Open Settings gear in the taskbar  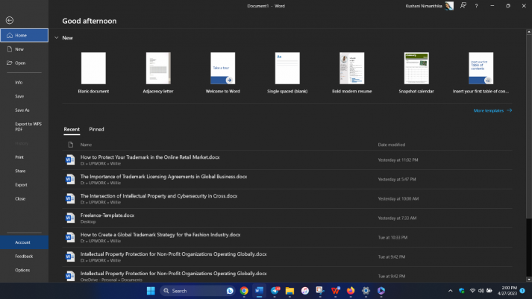tap(366, 291)
